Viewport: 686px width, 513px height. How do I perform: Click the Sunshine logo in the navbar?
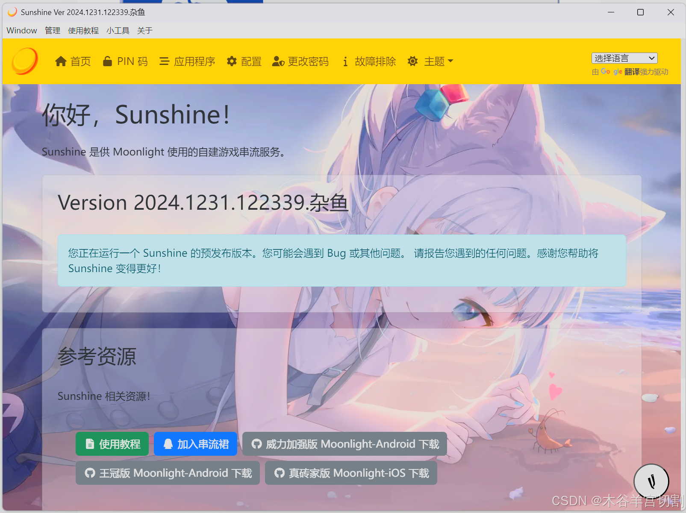[25, 61]
